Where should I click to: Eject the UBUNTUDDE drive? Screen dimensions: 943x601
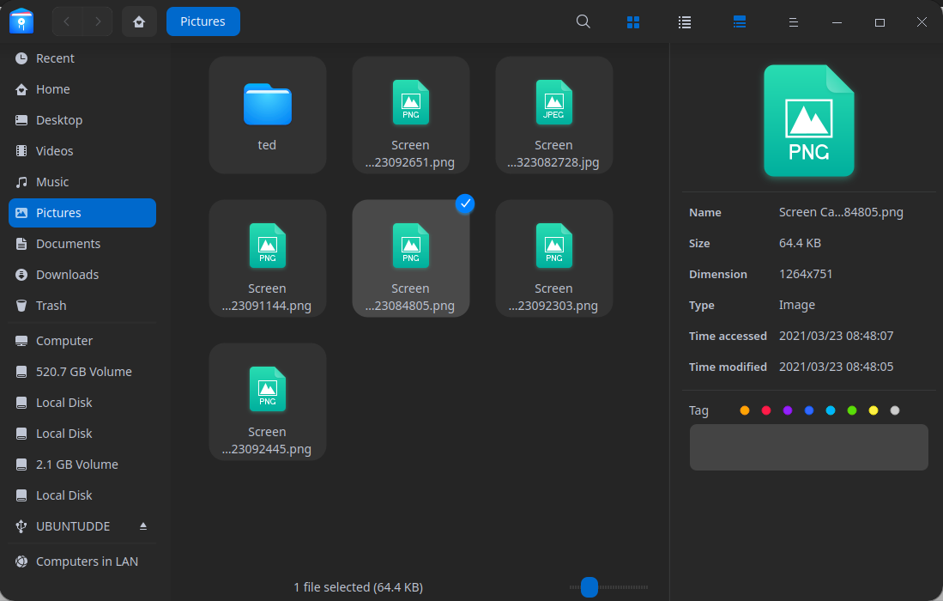(x=143, y=525)
